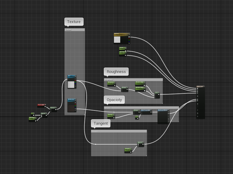
Task: Select the Lerp node in Roughness group
Action: coord(157,93)
